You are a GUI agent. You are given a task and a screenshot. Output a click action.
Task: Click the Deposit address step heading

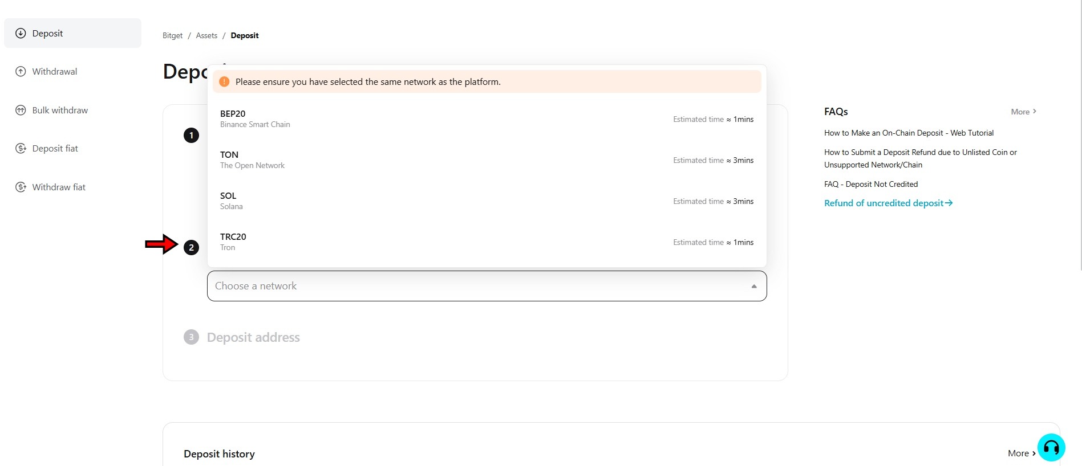click(253, 337)
